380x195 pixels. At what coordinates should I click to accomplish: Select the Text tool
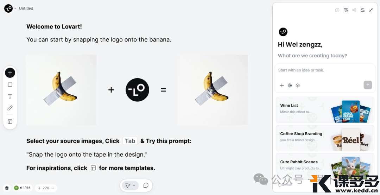(10, 96)
